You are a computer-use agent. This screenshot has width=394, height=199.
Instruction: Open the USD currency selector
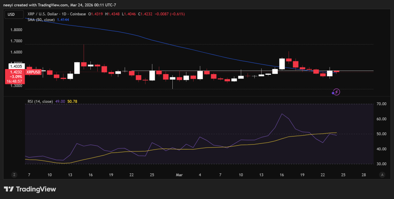coord(11,14)
